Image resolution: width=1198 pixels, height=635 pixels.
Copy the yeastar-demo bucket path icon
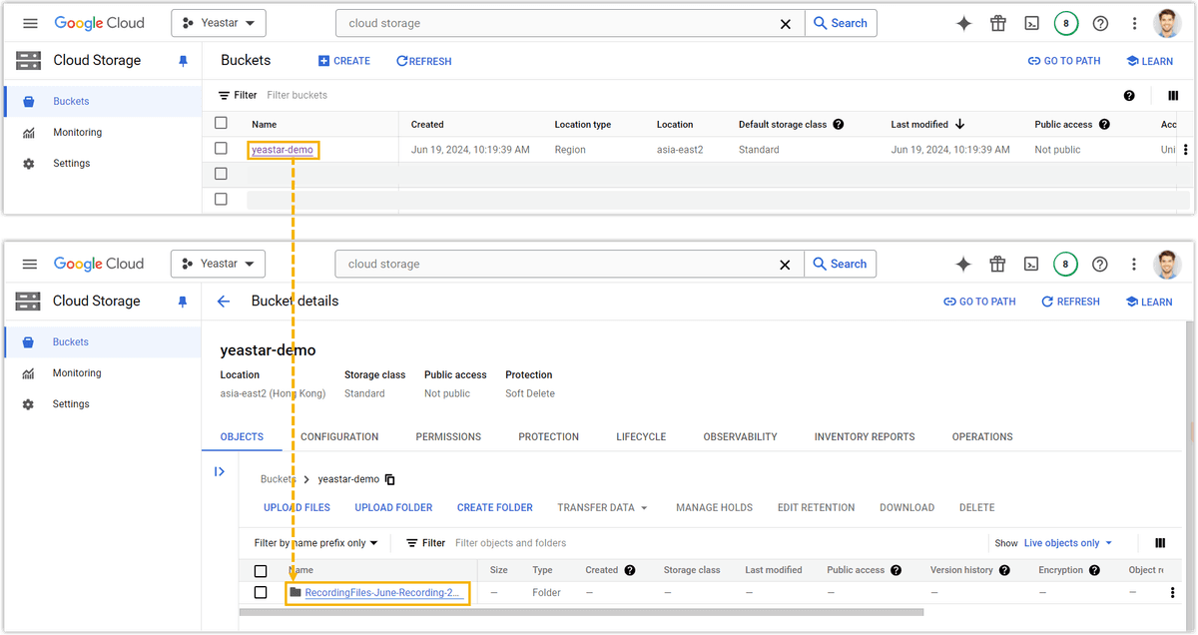[x=388, y=479]
